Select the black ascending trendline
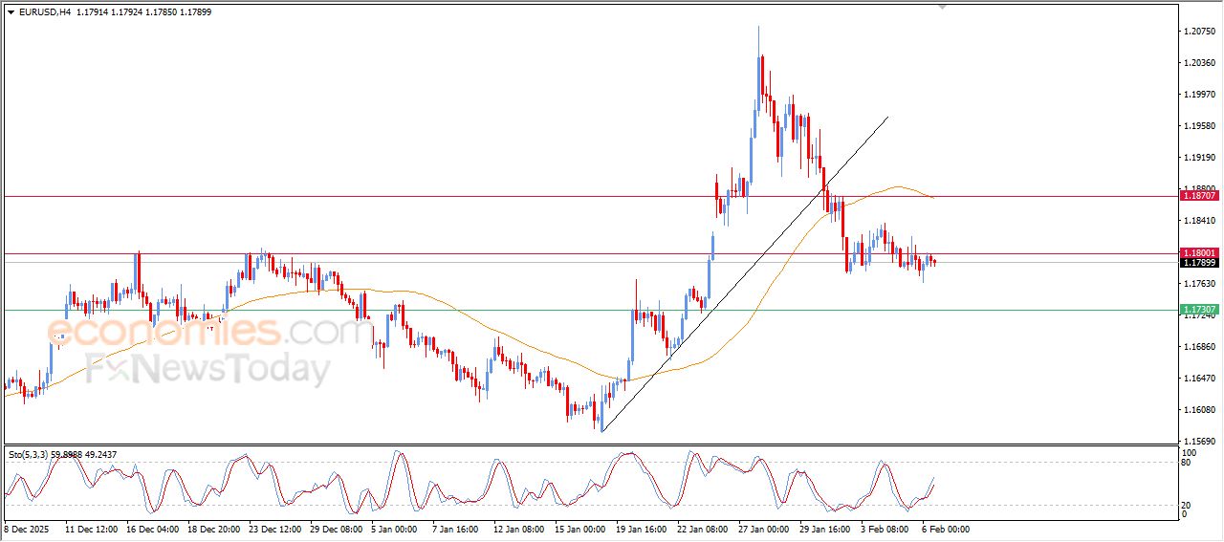Viewport: 1224px width, 542px height. tap(746, 275)
